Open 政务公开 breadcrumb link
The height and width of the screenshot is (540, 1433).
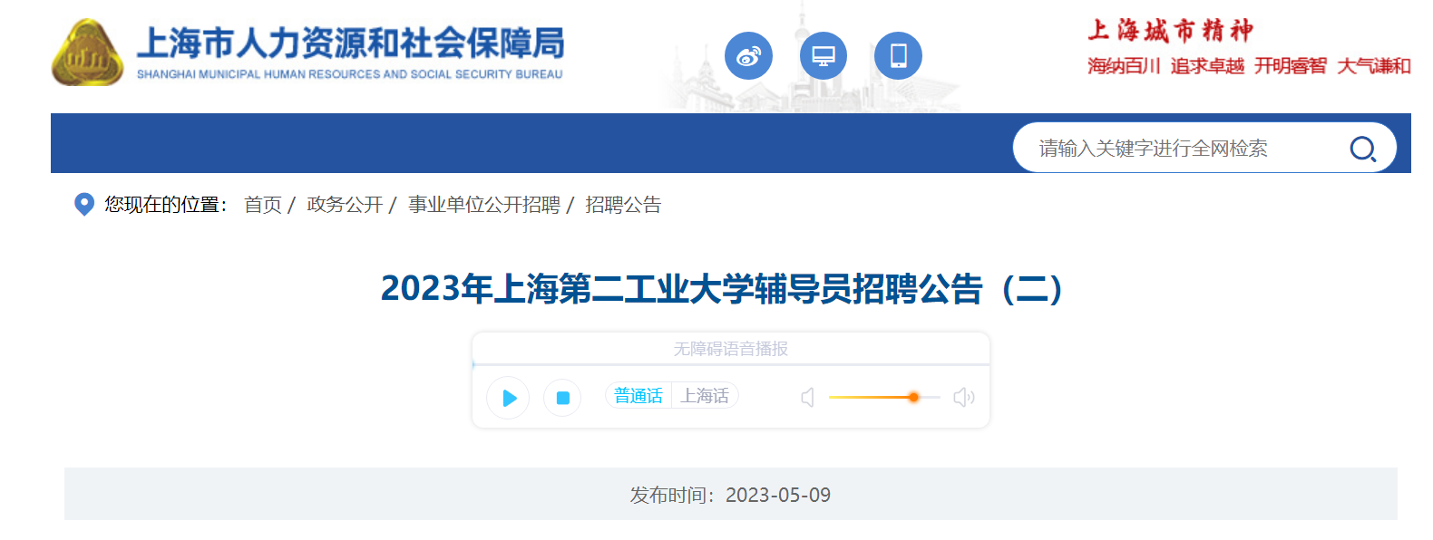point(345,205)
